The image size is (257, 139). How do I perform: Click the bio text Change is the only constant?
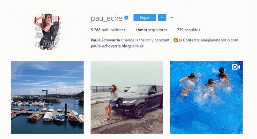click(x=147, y=40)
